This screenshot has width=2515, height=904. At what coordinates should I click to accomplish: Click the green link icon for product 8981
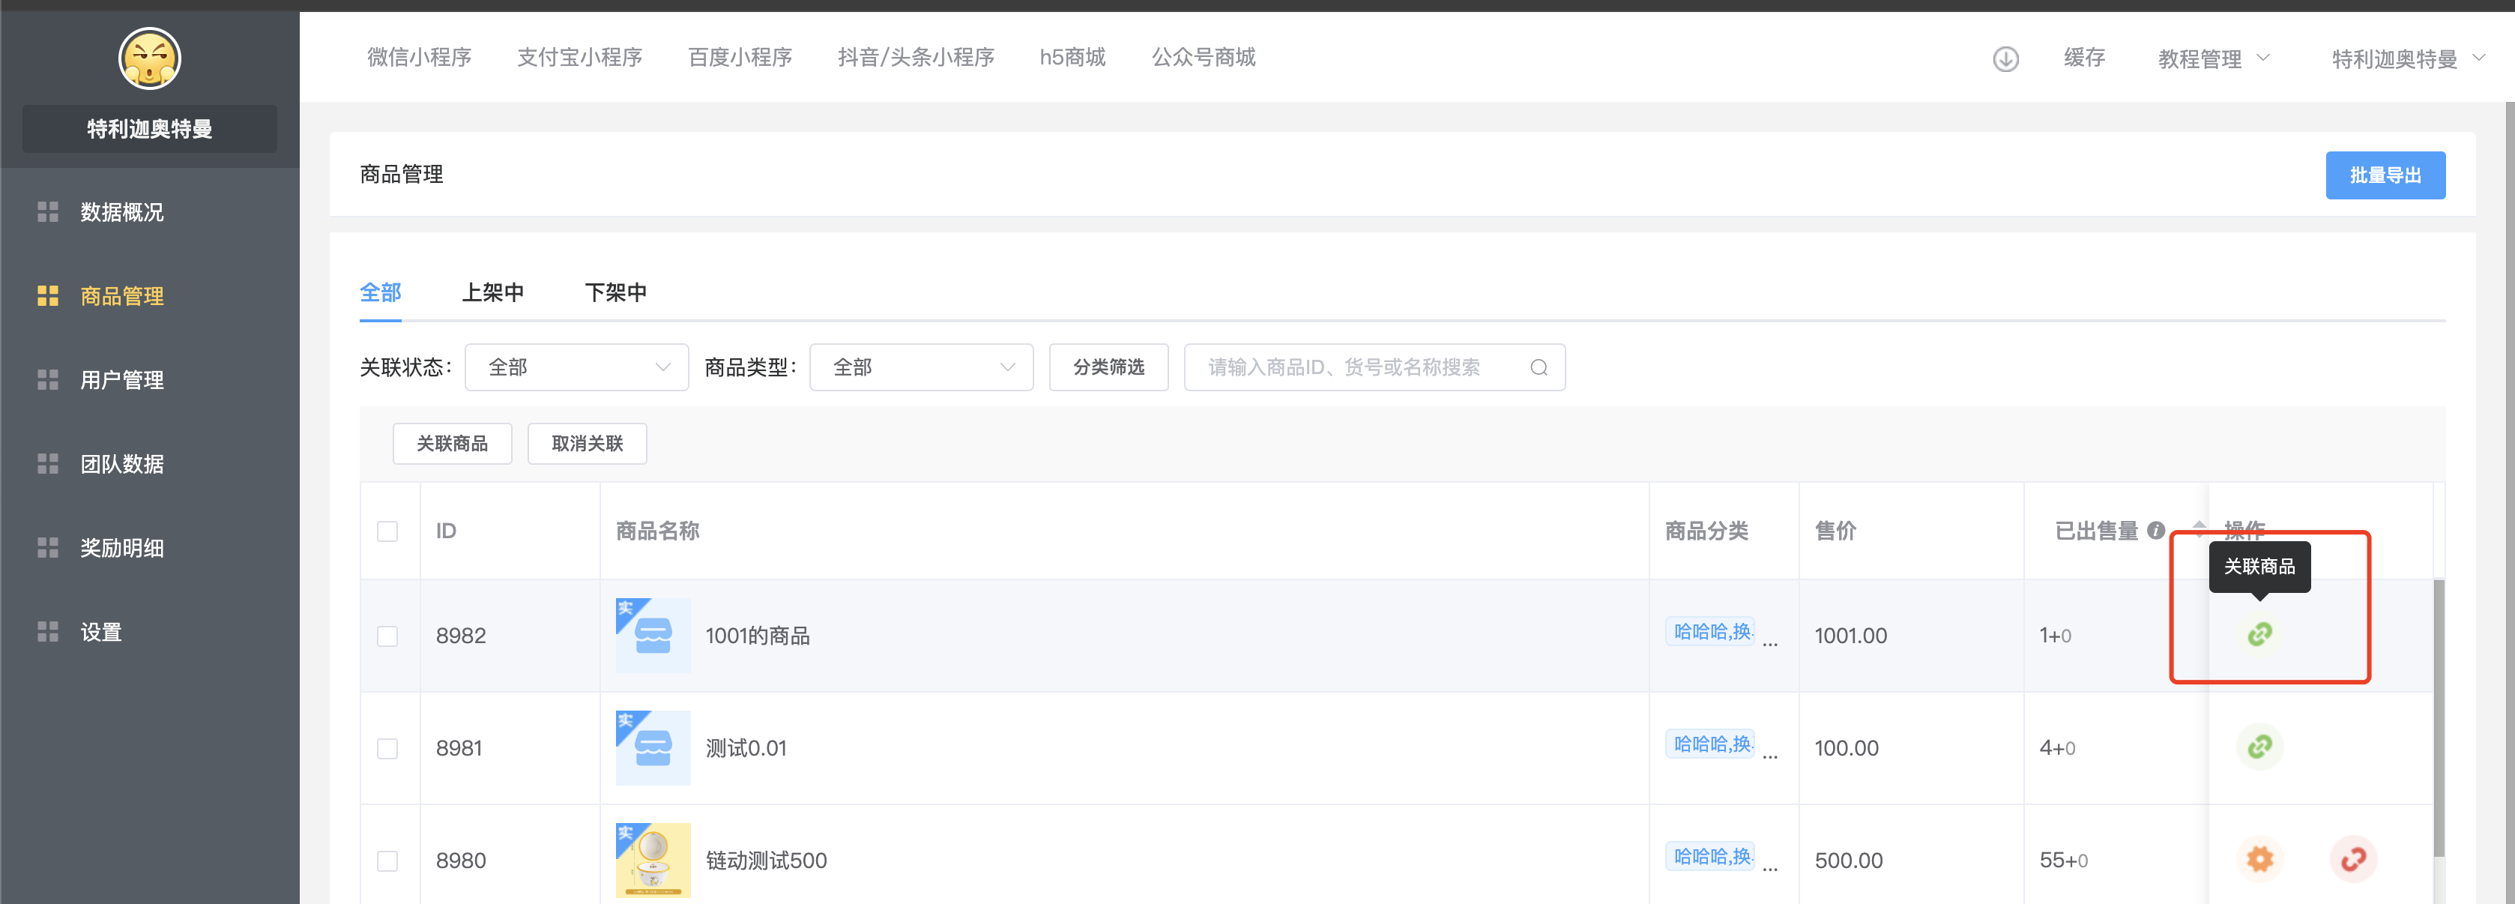pos(2259,747)
